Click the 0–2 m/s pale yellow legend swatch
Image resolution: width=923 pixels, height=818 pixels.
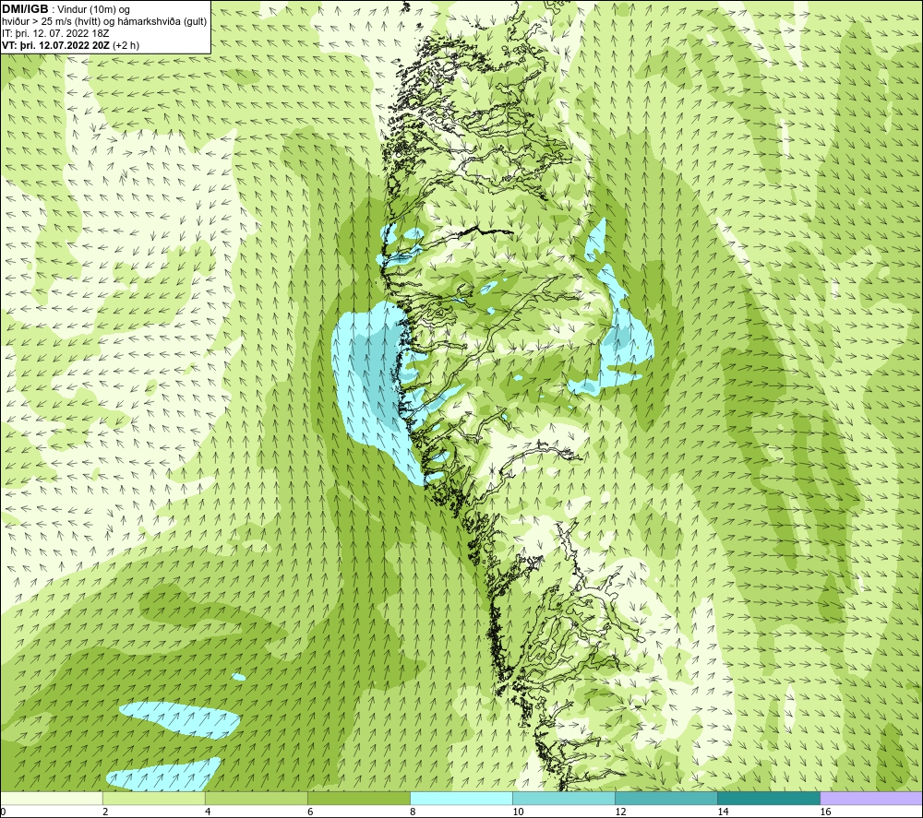point(52,798)
